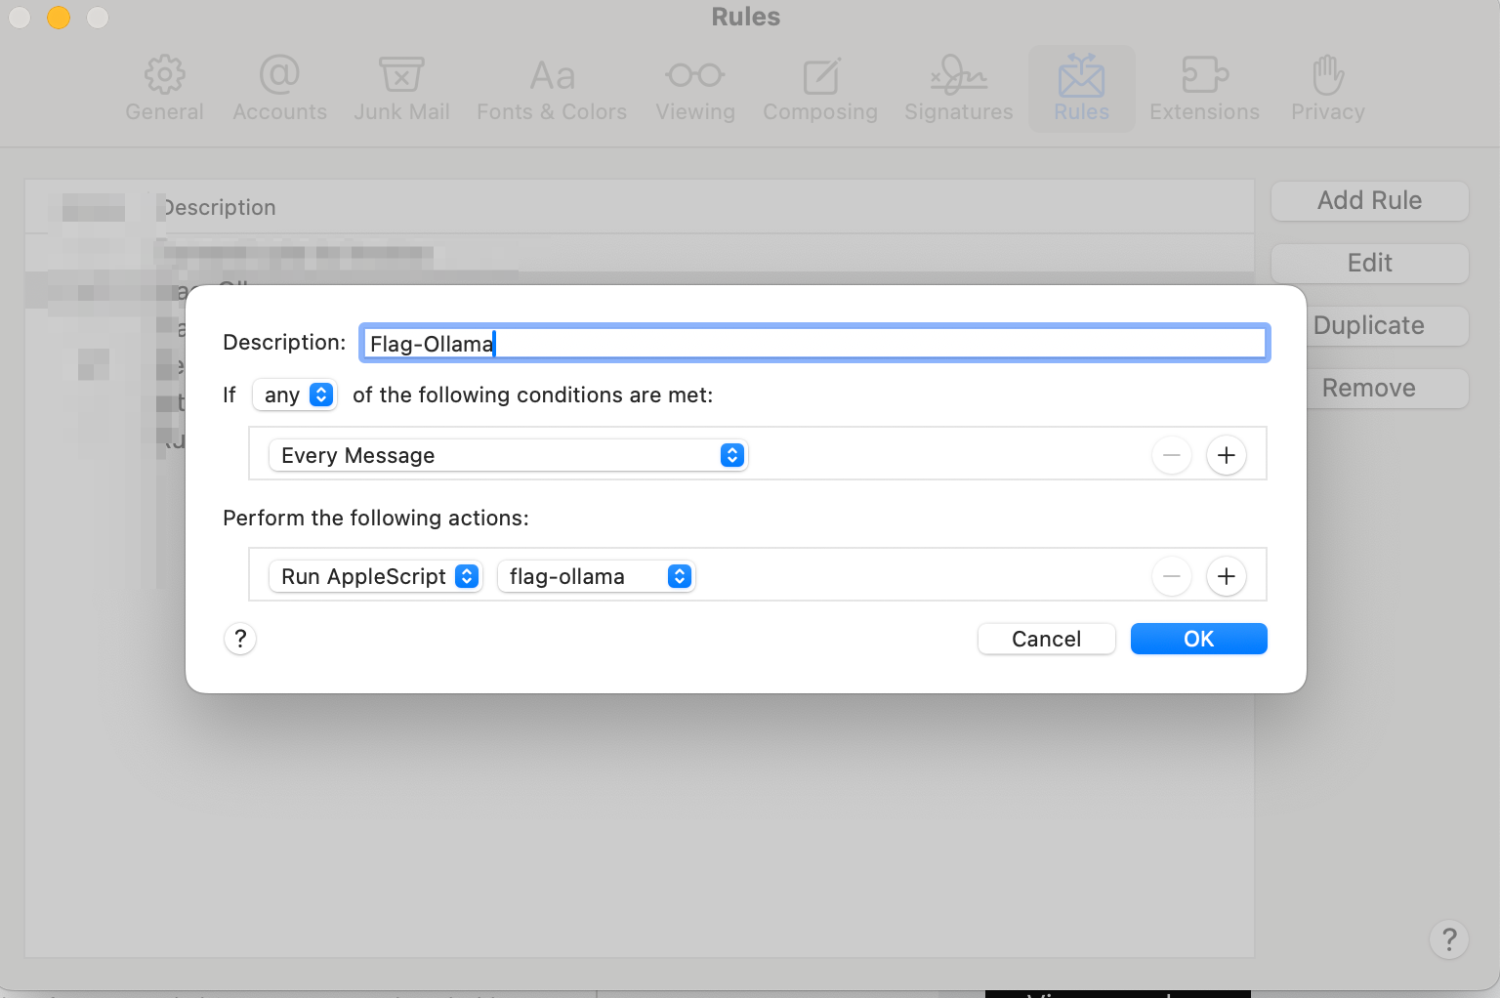Viewport: 1500px width, 998px height.
Task: Select the Viewing preferences icon
Action: click(x=694, y=87)
